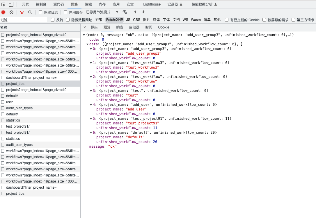This screenshot has width=316, height=218.
Task: Clear the network log
Action: tap(11, 12)
